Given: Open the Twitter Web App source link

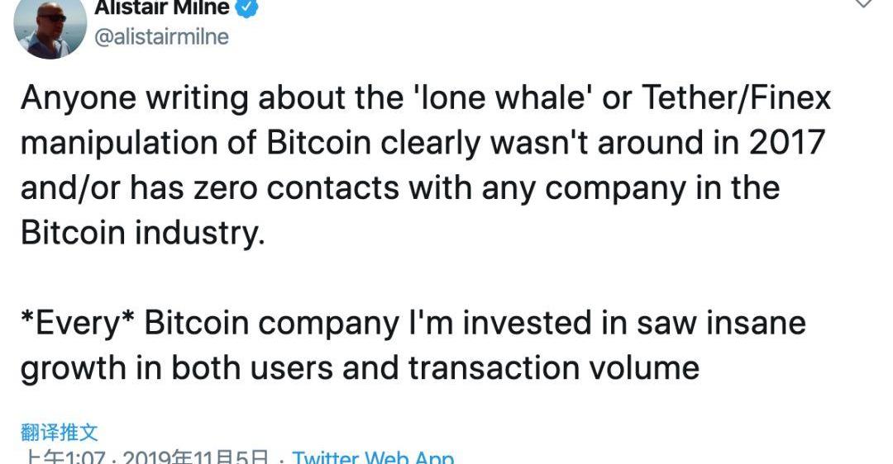Looking at the screenshot, I should 374,457.
